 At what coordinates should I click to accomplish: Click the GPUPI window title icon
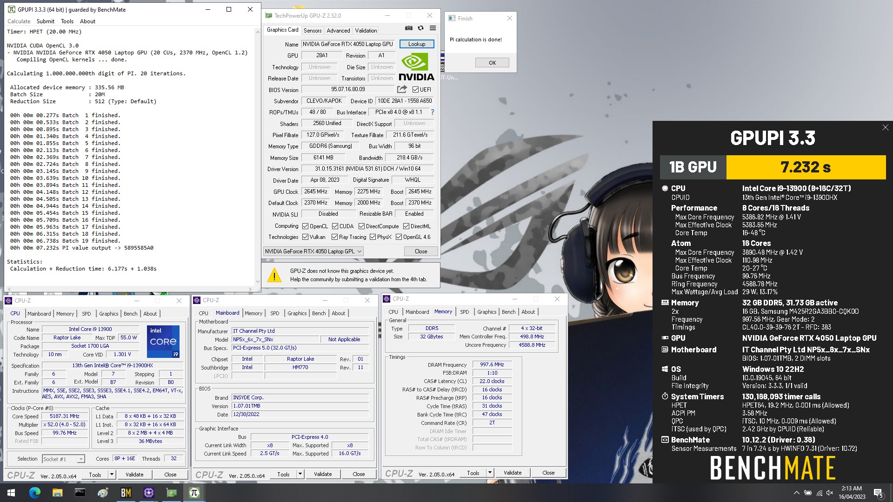[x=11, y=9]
